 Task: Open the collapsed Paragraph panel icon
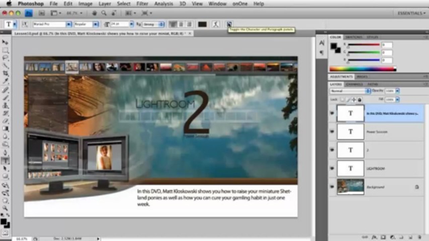[321, 53]
